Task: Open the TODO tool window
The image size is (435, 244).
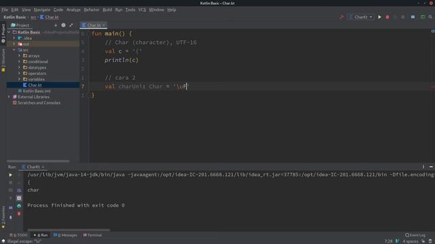Action: pos(18,235)
